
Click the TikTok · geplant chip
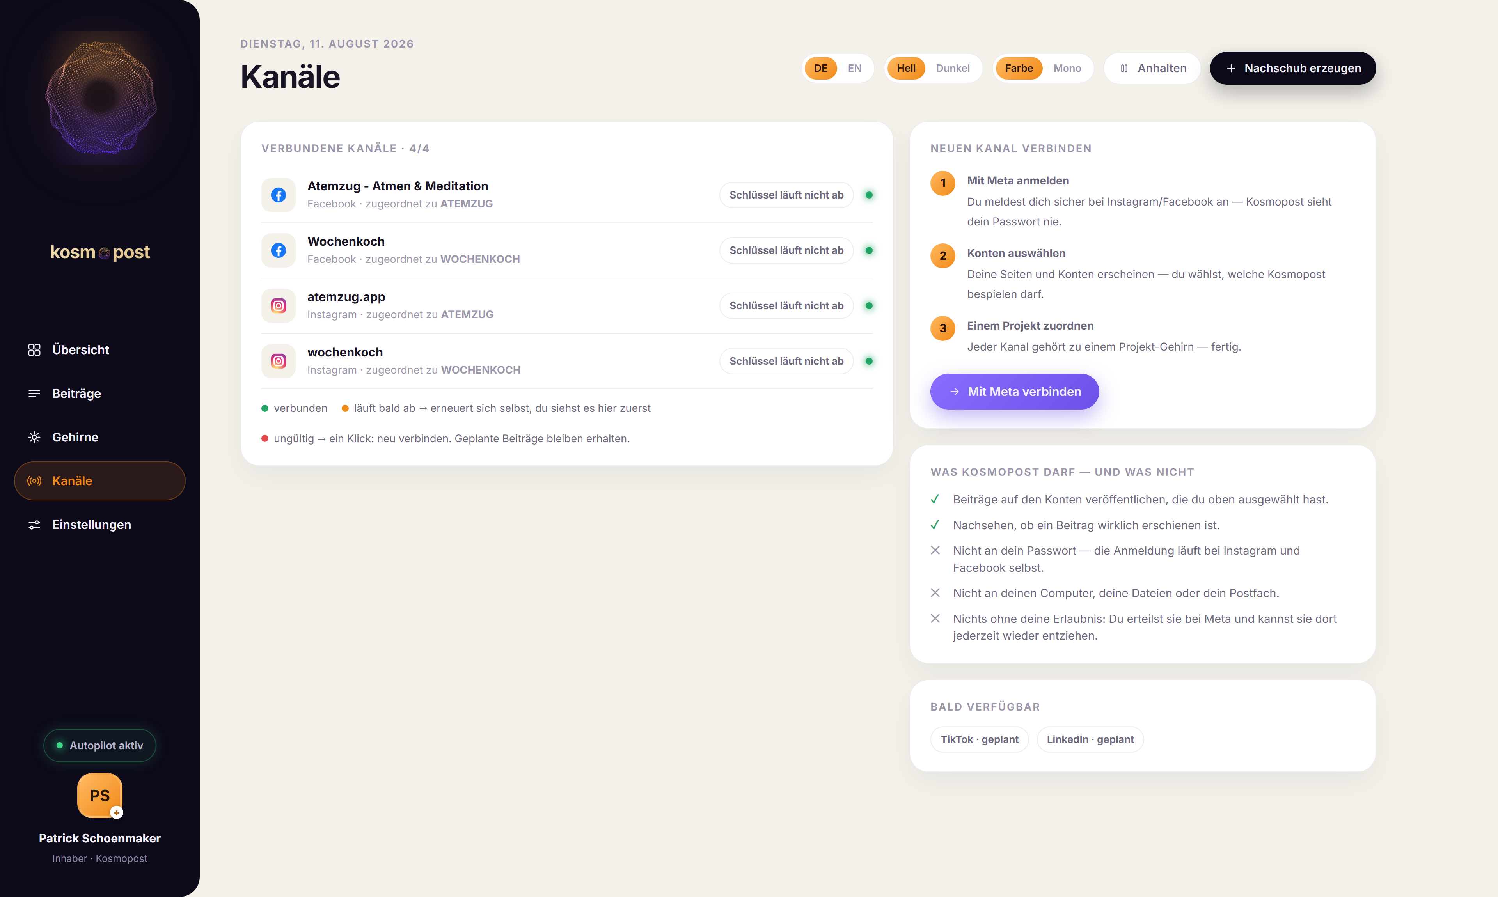pos(979,739)
